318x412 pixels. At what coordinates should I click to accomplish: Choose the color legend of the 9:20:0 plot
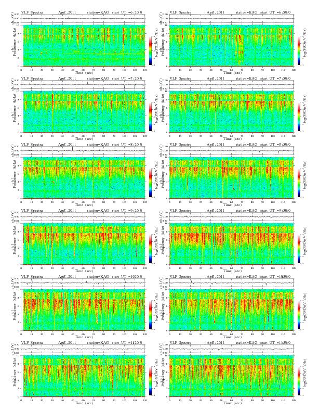click(151, 249)
